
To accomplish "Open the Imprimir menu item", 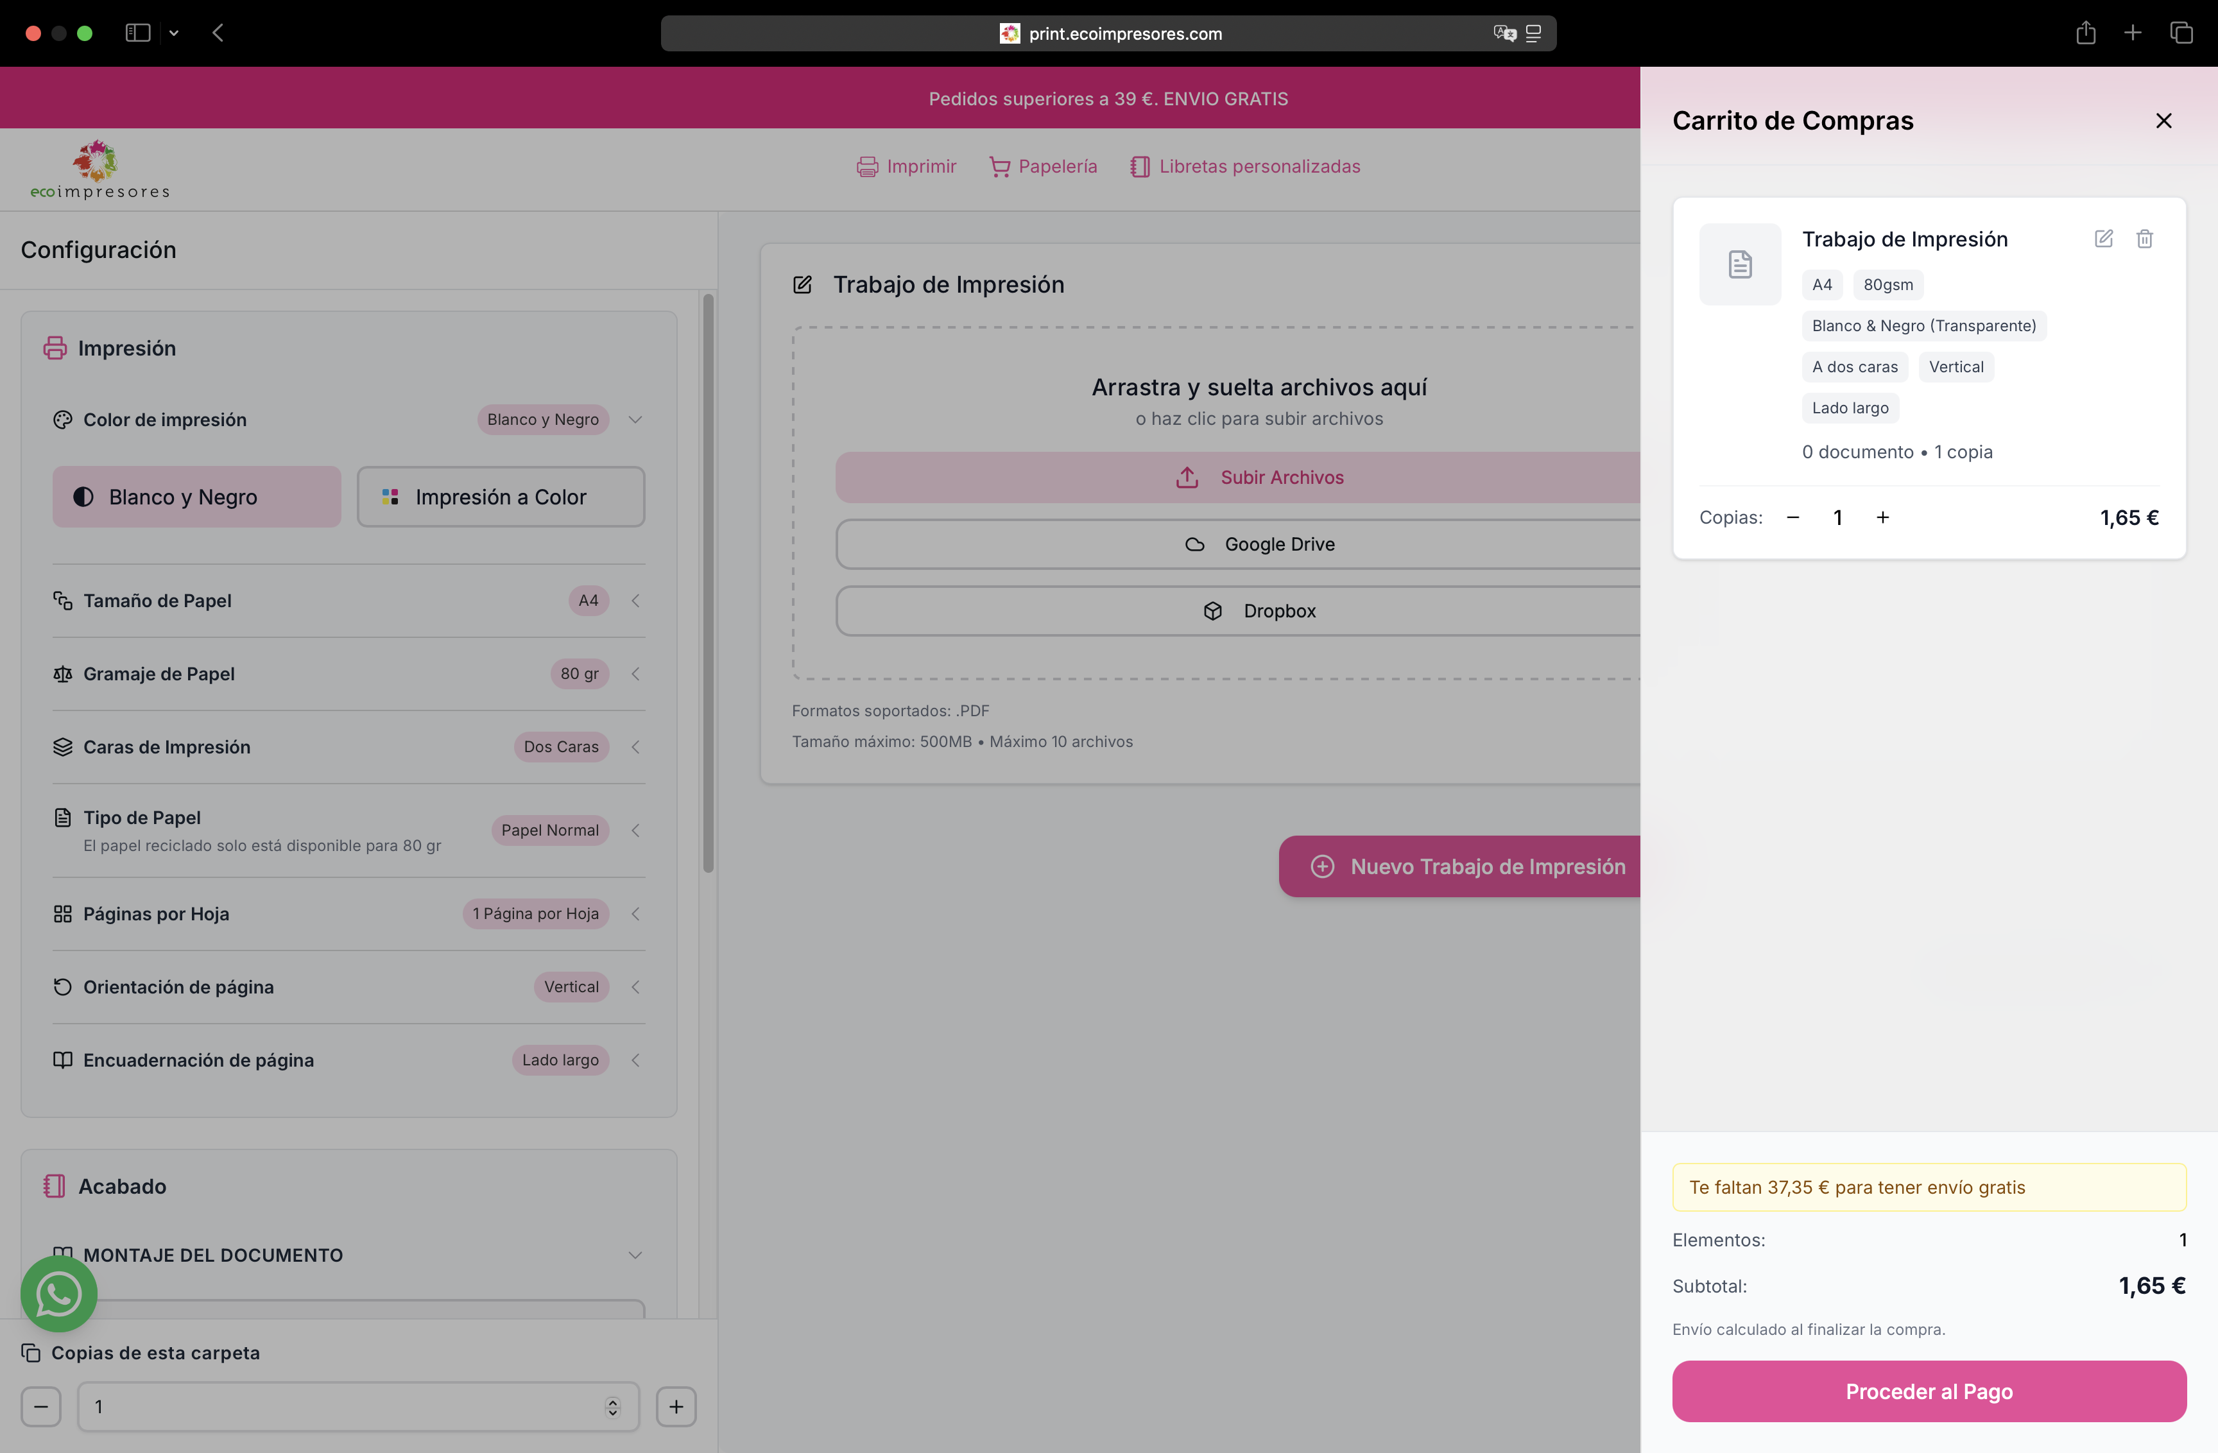I will coord(906,166).
